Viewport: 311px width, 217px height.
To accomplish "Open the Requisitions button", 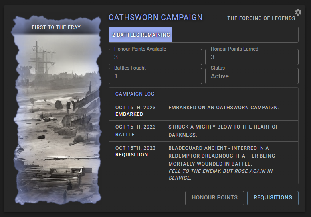I will pos(273,197).
